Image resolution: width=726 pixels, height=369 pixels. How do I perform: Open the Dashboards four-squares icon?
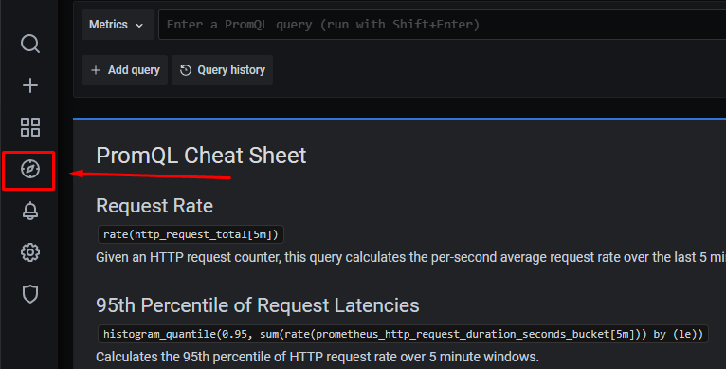[30, 127]
